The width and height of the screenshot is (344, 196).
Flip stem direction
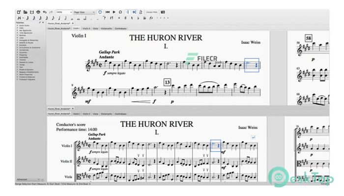(x=151, y=18)
